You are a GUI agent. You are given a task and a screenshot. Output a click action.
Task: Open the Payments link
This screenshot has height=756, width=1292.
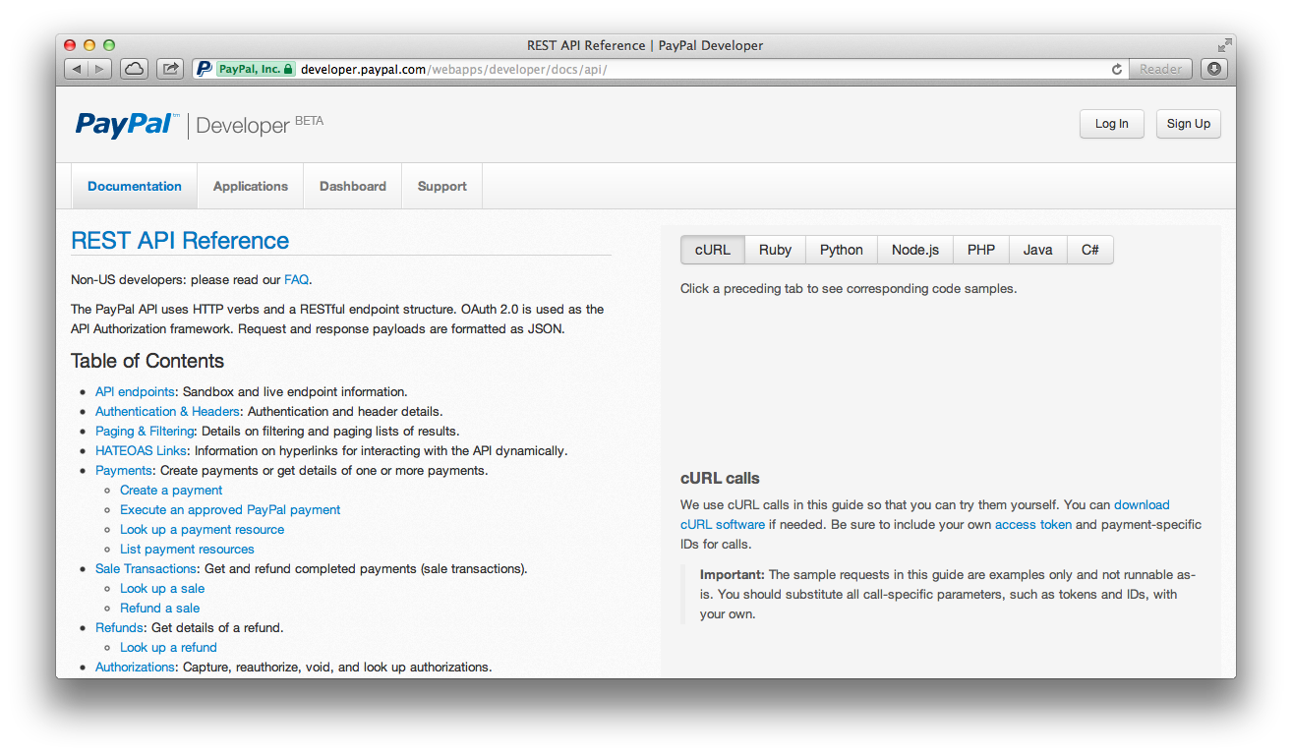coord(124,470)
